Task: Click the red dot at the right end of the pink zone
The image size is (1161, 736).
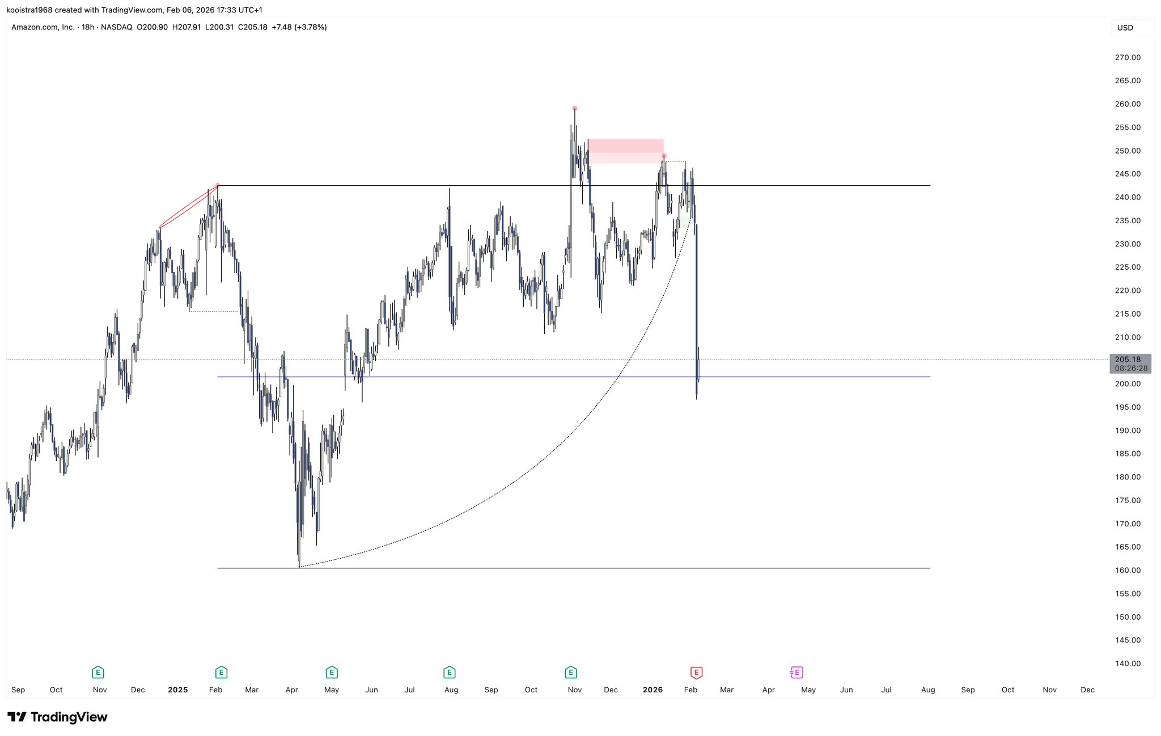Action: click(664, 156)
